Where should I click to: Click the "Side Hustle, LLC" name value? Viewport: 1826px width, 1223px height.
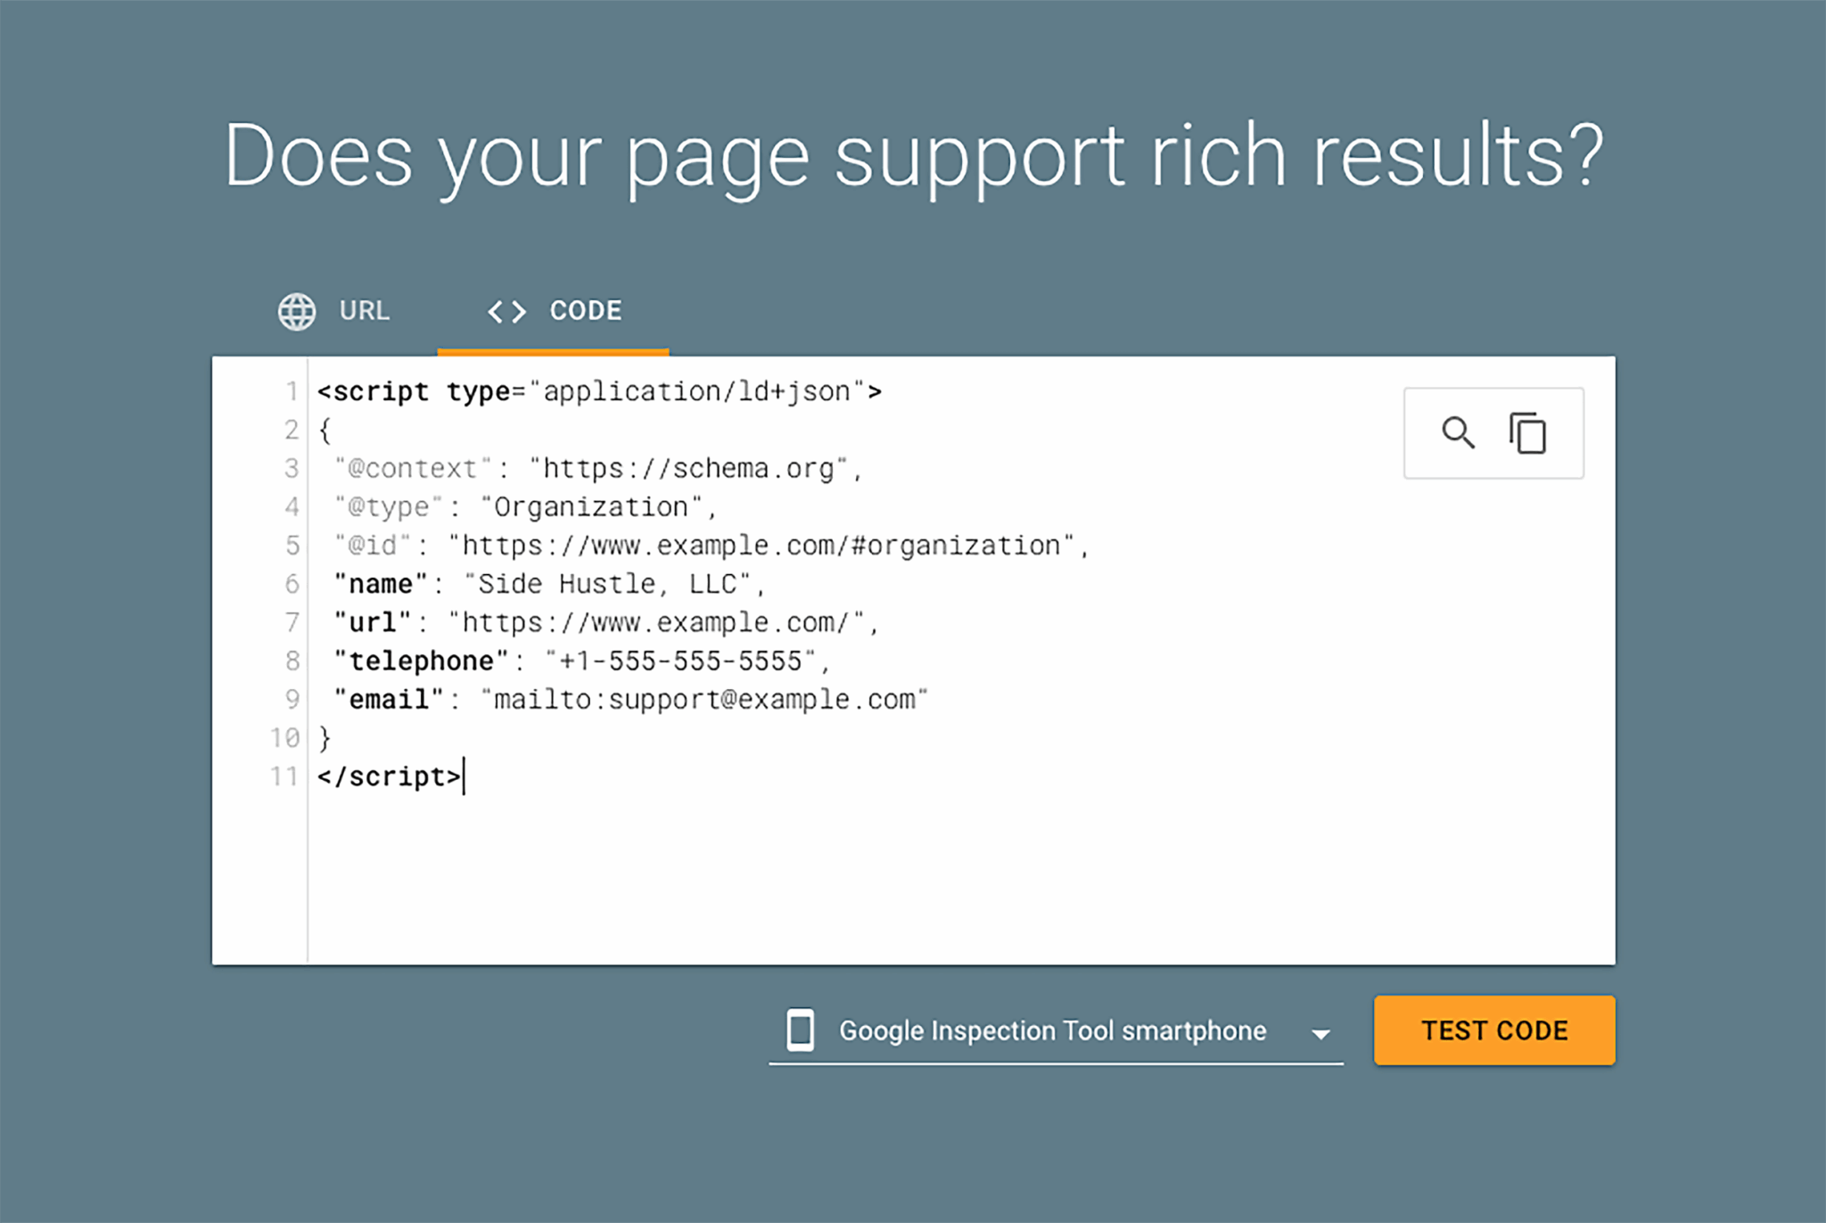coord(608,584)
